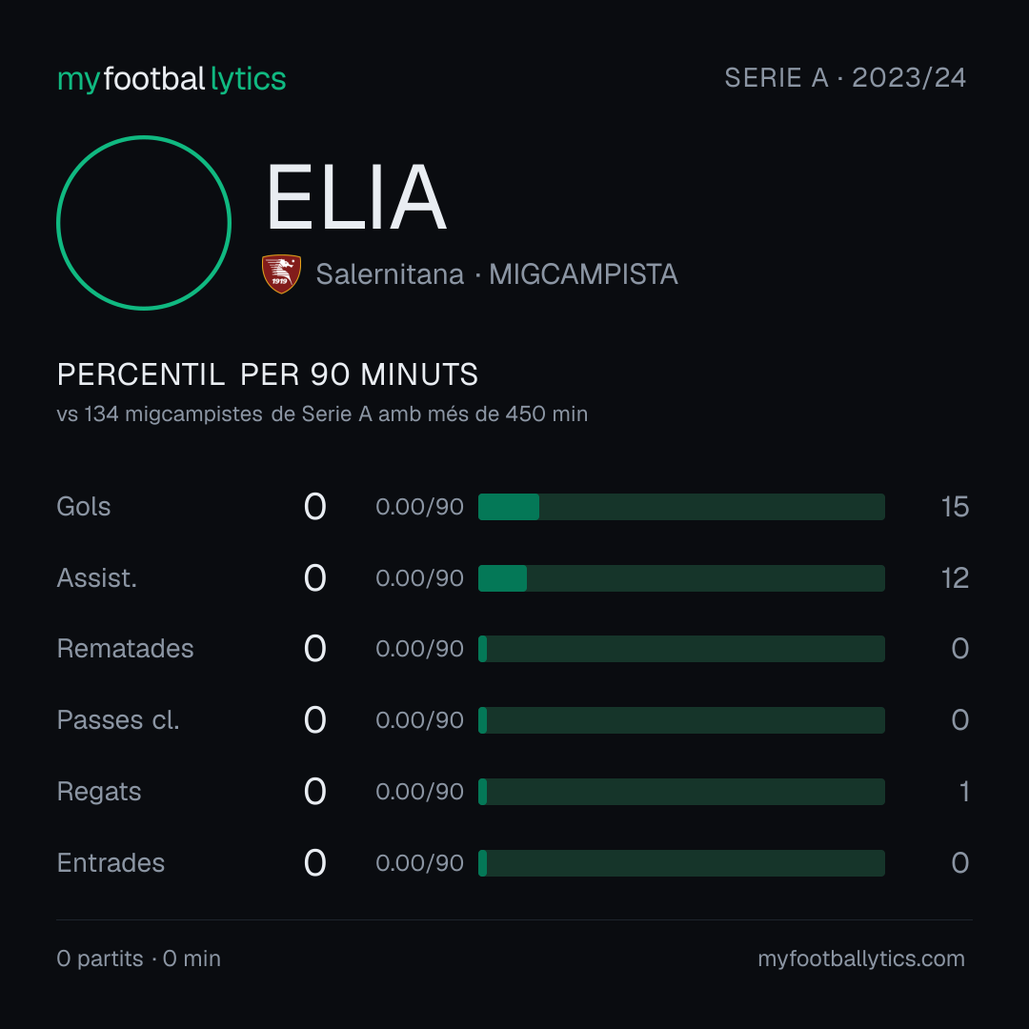
Task: Open the myfootballytics.com link
Action: tap(861, 958)
